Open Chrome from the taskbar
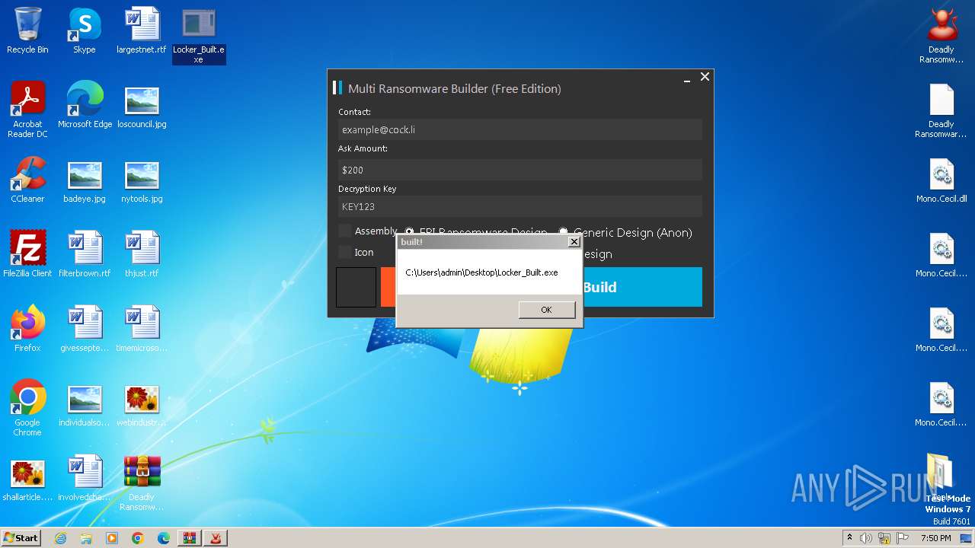Image resolution: width=975 pixels, height=548 pixels. coord(138,538)
